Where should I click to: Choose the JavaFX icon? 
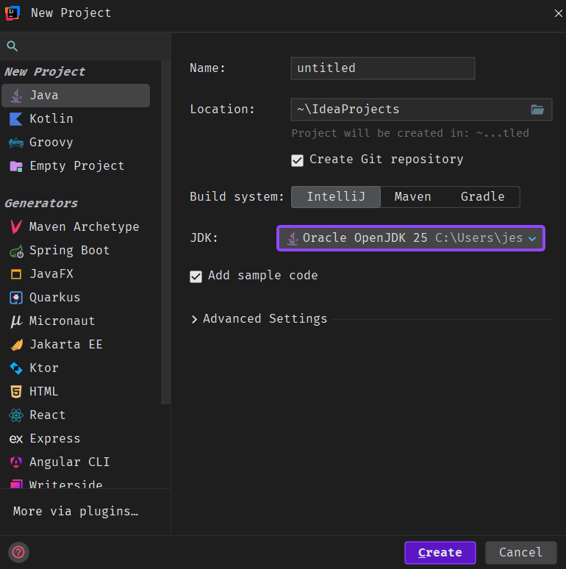[x=16, y=274]
